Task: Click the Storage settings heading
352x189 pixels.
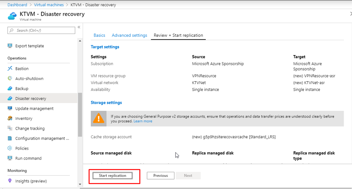Action: [x=106, y=102]
